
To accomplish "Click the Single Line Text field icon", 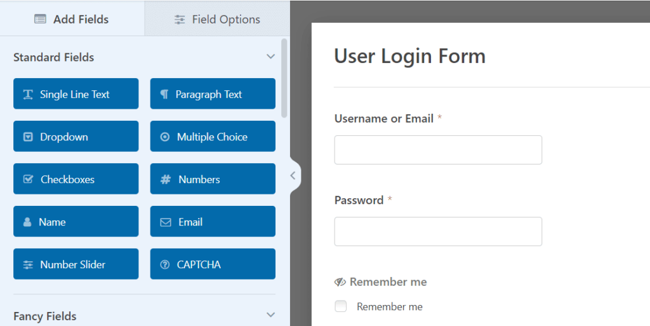I will pyautogui.click(x=28, y=94).
